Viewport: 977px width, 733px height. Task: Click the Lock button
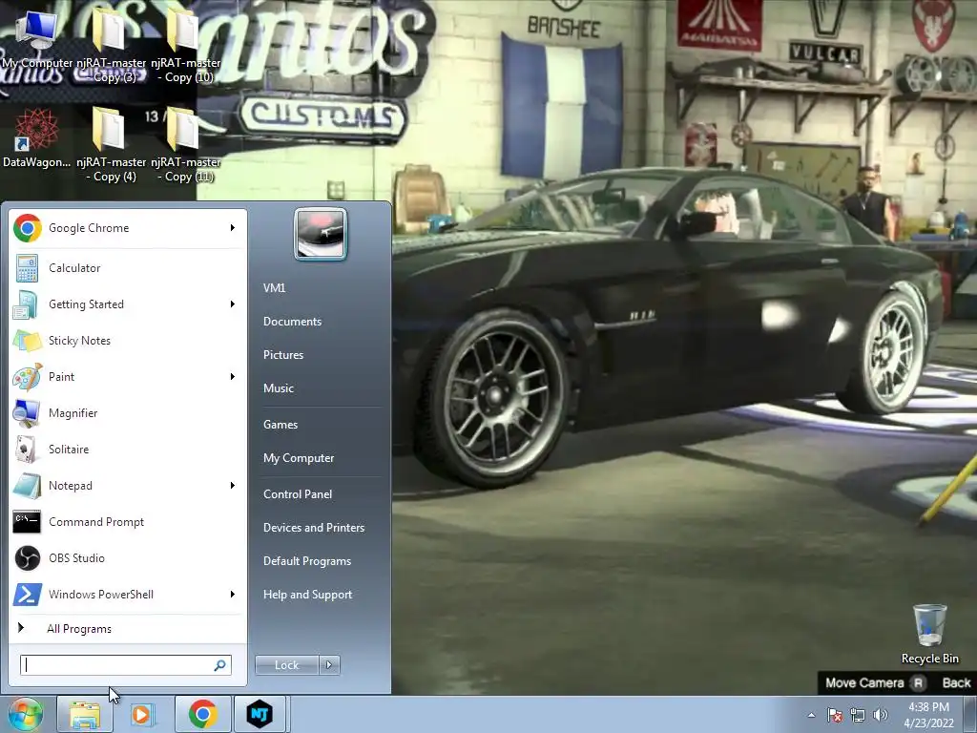(286, 665)
